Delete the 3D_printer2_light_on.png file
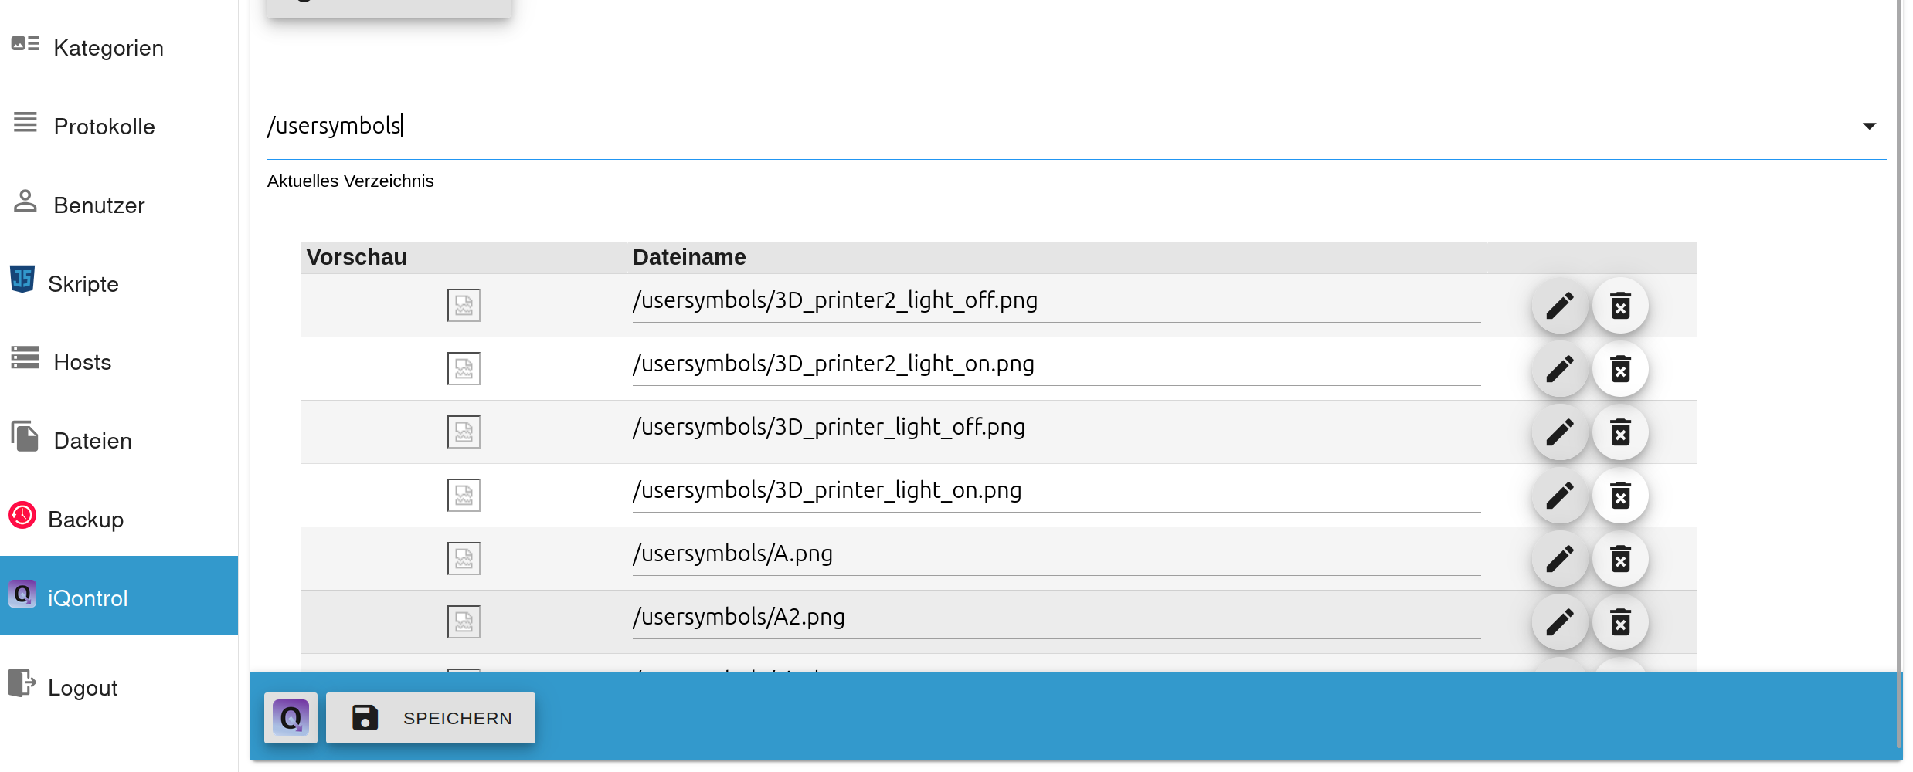The width and height of the screenshot is (1913, 772). click(x=1620, y=369)
